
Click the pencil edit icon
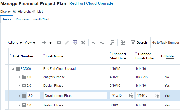pyautogui.click(x=67, y=43)
